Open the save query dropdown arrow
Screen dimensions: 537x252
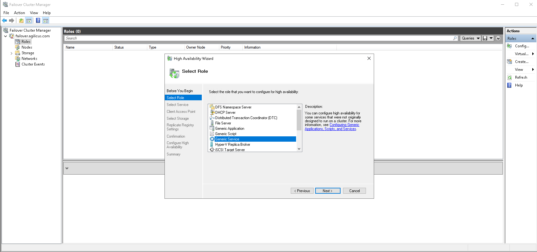point(491,38)
